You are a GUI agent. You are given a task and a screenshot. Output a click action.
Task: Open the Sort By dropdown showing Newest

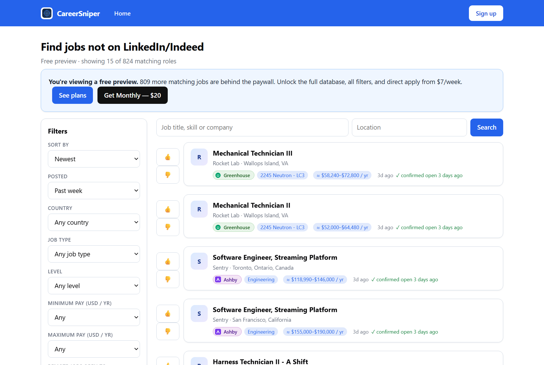pos(94,159)
